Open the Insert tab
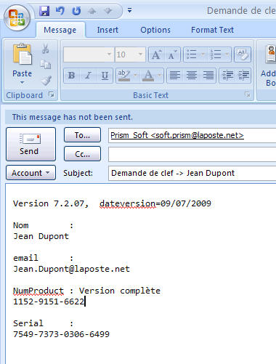 tap(107, 30)
